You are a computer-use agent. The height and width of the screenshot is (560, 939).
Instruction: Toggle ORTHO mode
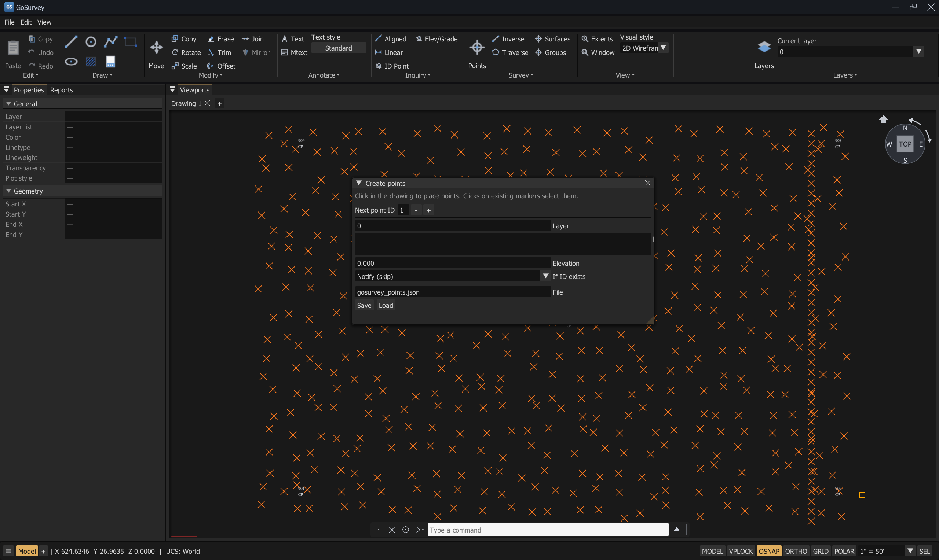click(796, 551)
